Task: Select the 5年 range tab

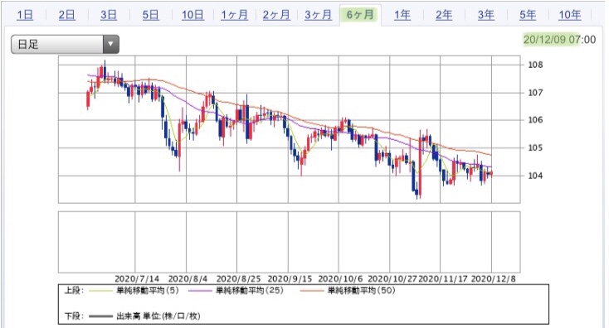Action: click(528, 15)
